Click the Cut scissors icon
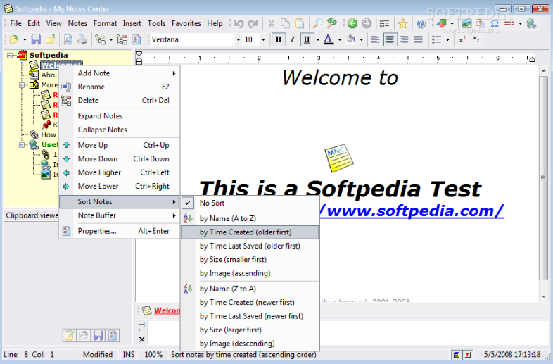Screen dimensions: 553x364 coord(271,24)
